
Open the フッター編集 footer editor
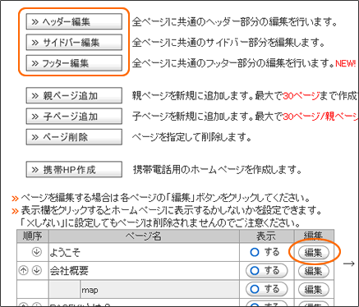coord(74,63)
